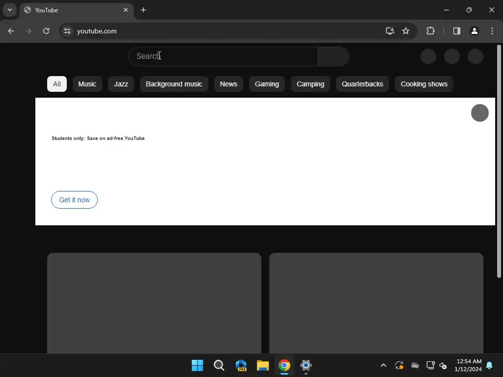Viewport: 503px width, 377px height.
Task: Toggle the Chrome side panel
Action: coord(457,31)
